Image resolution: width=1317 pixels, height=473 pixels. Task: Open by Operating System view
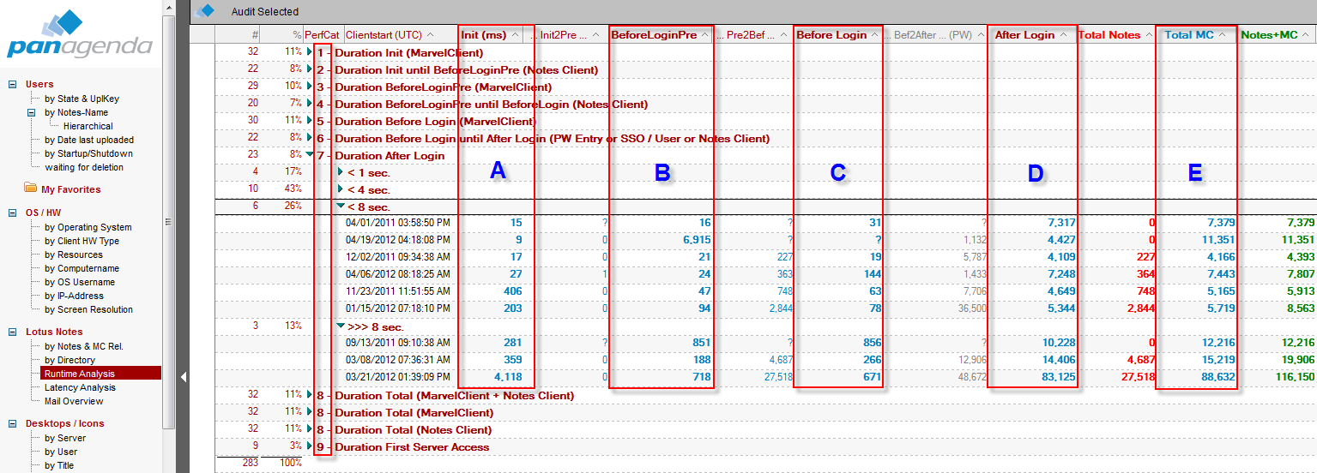[x=88, y=227]
